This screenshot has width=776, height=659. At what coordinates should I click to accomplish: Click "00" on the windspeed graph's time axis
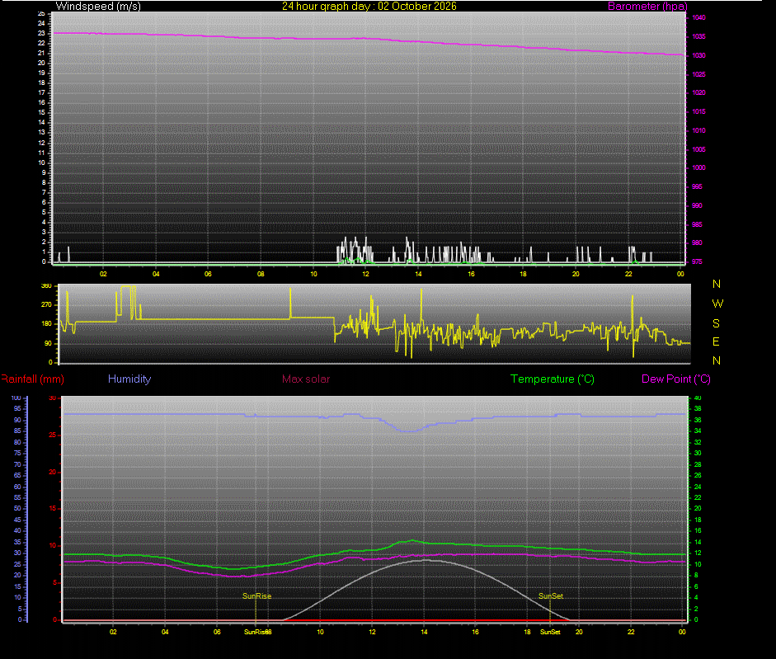click(x=680, y=275)
